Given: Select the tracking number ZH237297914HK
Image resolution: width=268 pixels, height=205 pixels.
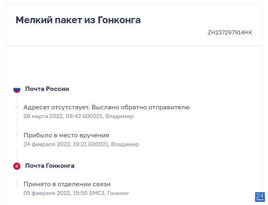Looking at the screenshot, I should [x=230, y=32].
